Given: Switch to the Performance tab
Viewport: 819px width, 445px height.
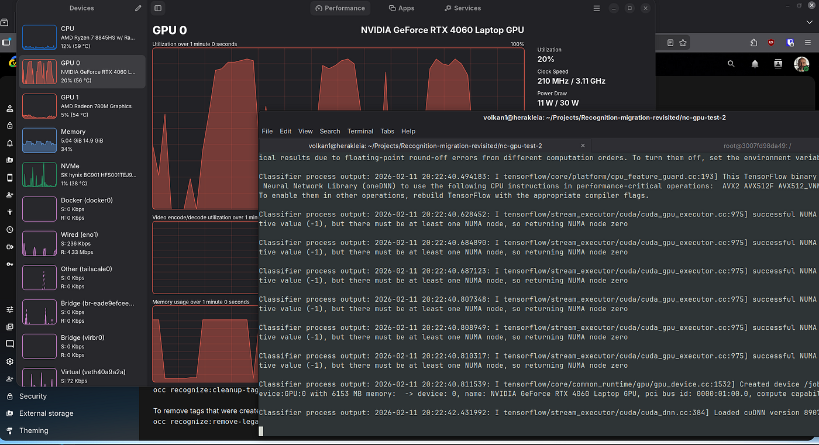Looking at the screenshot, I should pyautogui.click(x=340, y=8).
